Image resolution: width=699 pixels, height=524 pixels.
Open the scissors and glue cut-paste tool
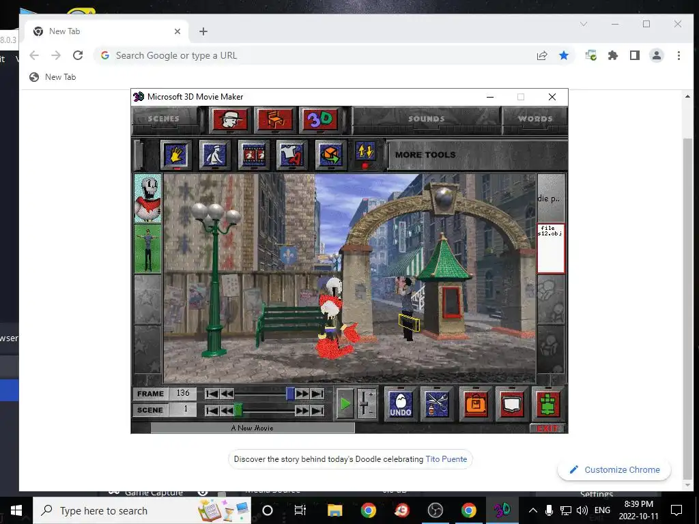[436, 404]
